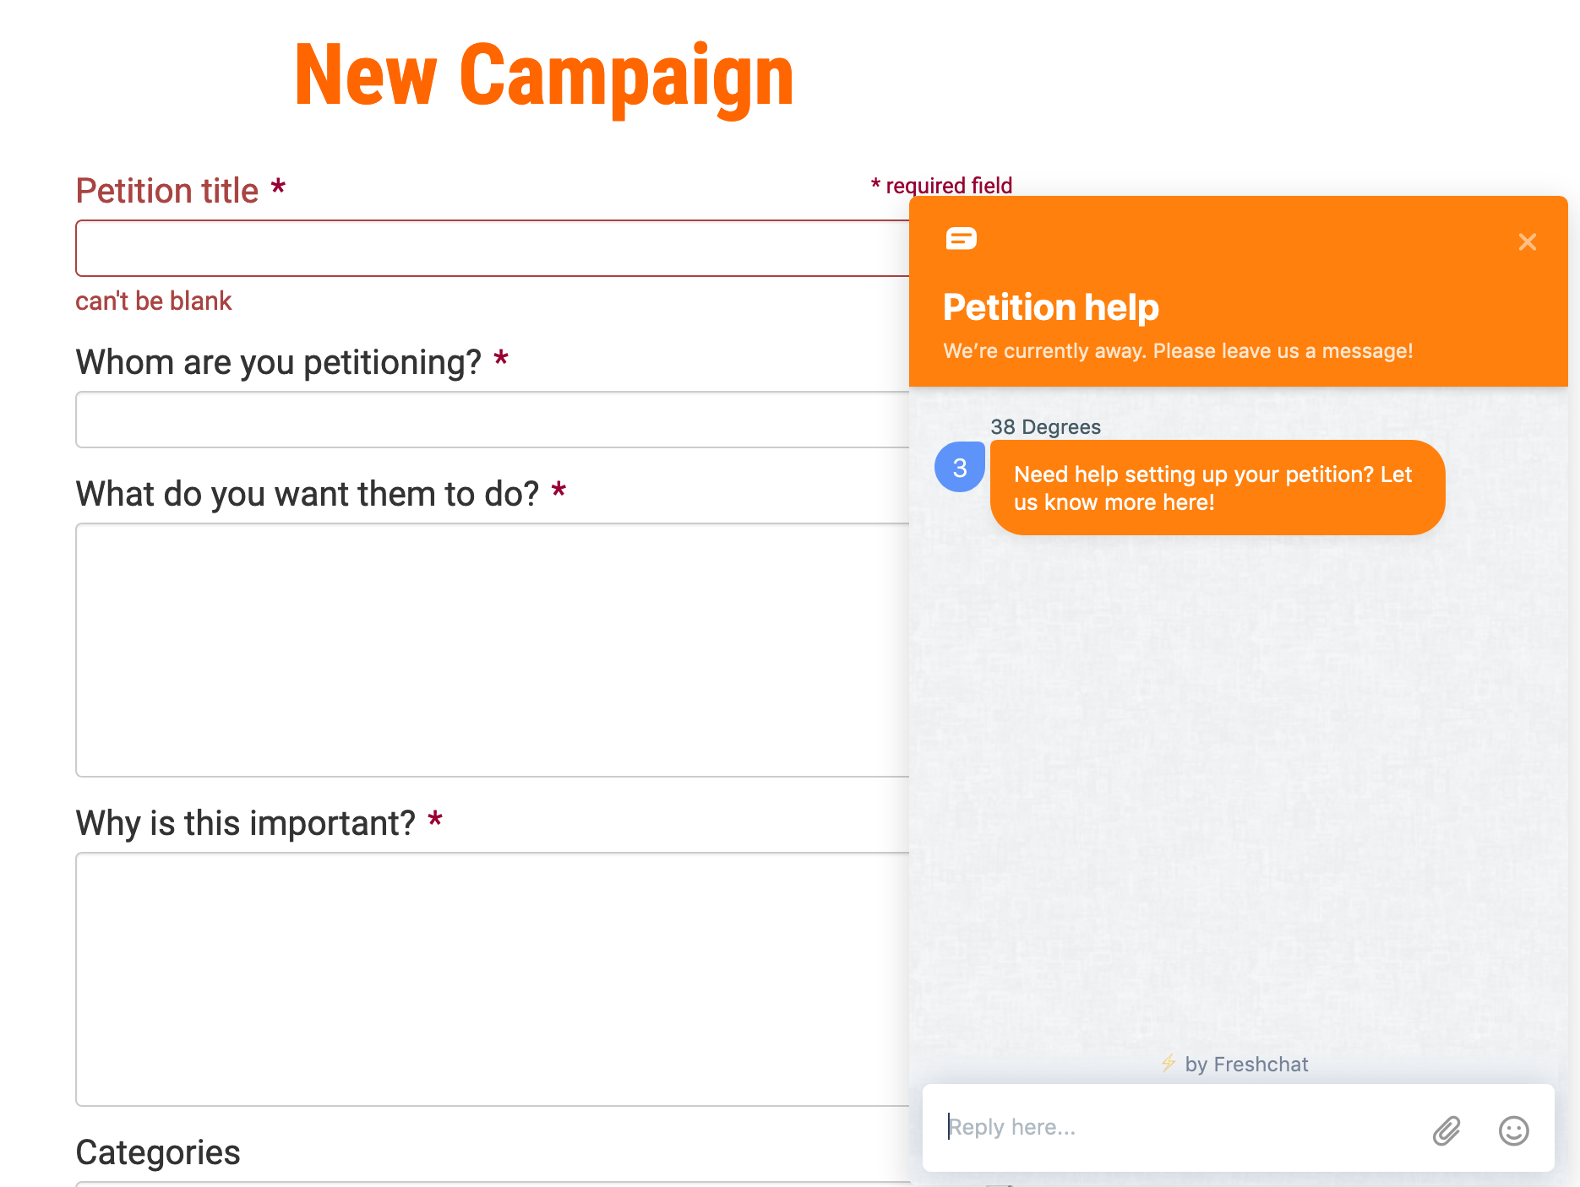Click the Why is this important textarea
This screenshot has width=1580, height=1187.
[x=493, y=979]
